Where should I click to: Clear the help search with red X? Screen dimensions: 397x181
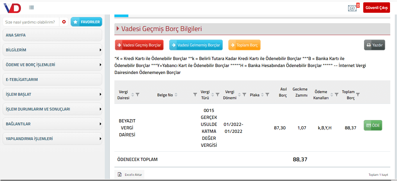click(x=64, y=22)
